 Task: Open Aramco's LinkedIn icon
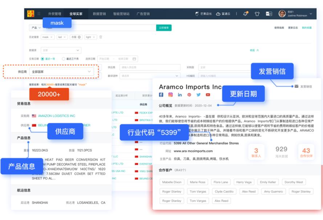tap(180, 95)
